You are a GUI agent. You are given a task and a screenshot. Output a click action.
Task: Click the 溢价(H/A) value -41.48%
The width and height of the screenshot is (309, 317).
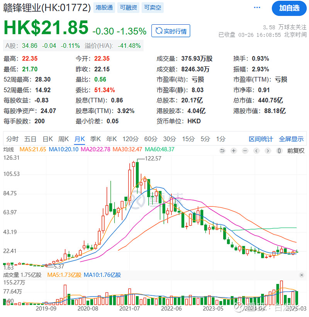[129, 46]
